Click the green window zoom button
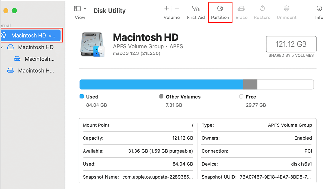The width and height of the screenshot is (325, 189). tap(14, 11)
